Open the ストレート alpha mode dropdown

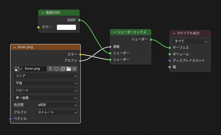tap(57, 113)
